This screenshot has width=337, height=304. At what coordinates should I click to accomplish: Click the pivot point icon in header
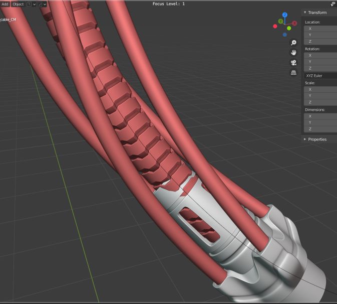(x=40, y=4)
